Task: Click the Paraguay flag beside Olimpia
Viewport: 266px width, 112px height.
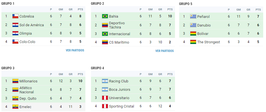Action: click(x=15, y=33)
